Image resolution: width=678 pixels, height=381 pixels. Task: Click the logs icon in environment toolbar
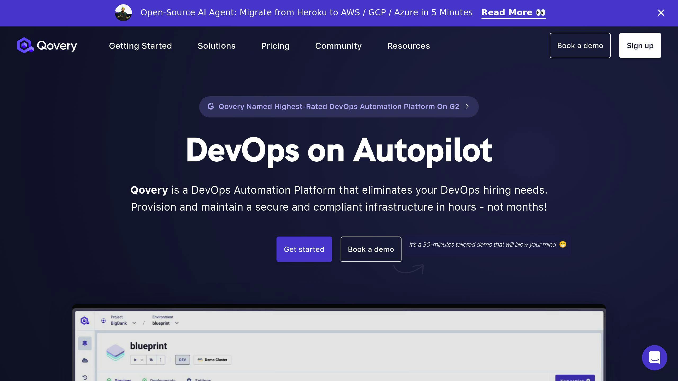pos(151,360)
